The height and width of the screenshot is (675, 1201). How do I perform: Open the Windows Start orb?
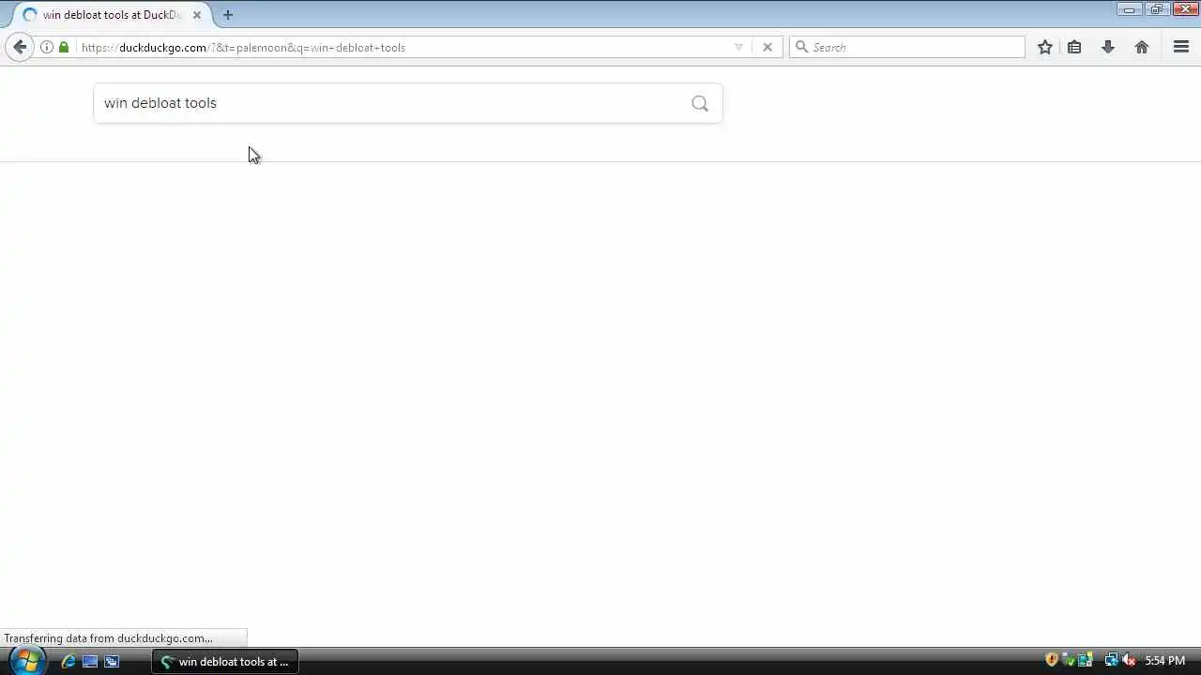(26, 661)
